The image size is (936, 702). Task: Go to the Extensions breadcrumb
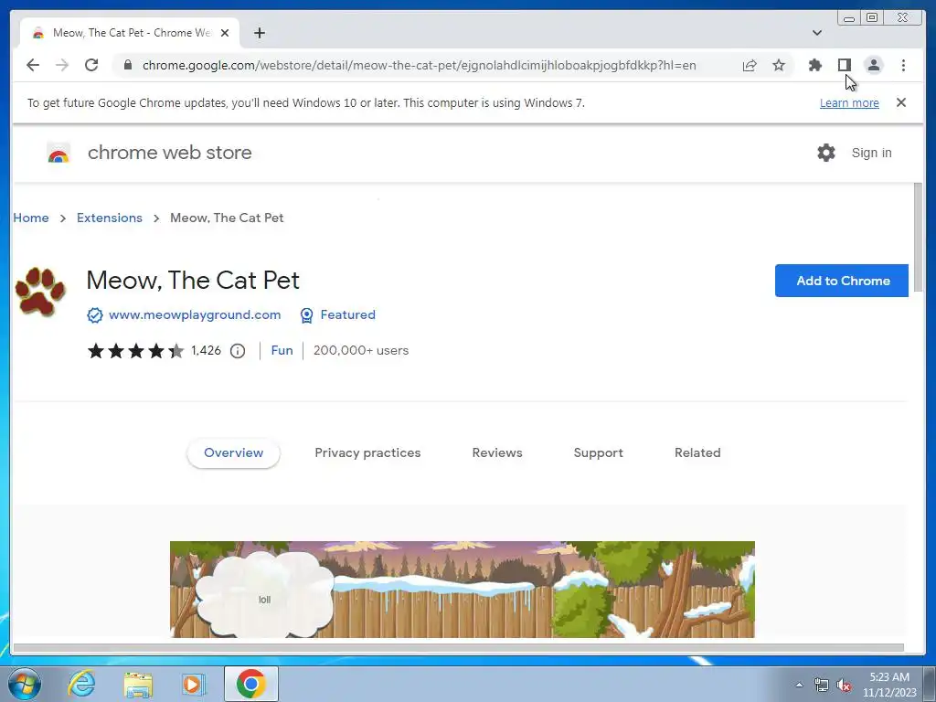110,218
